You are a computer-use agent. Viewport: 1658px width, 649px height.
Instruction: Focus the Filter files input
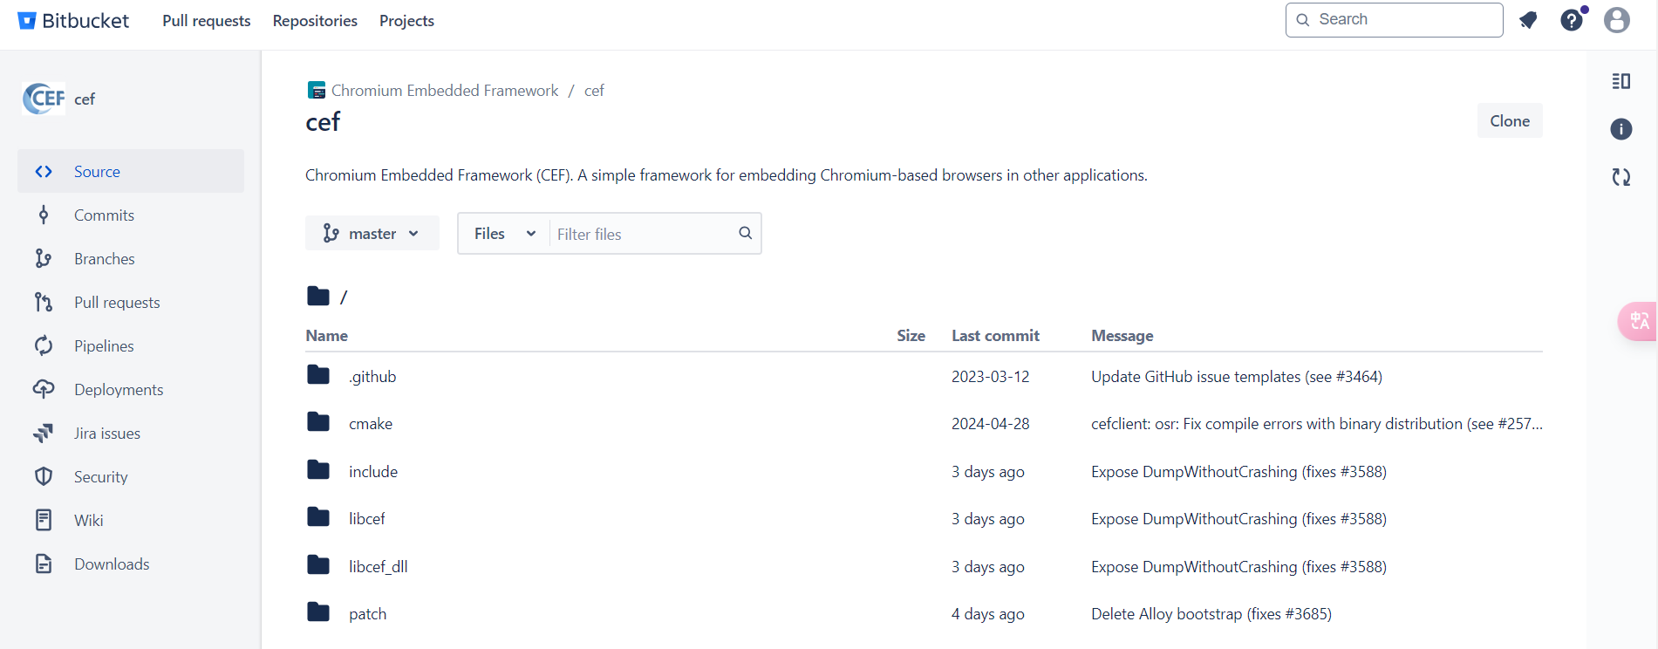tap(643, 234)
